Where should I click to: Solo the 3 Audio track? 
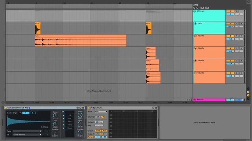click(237, 36)
